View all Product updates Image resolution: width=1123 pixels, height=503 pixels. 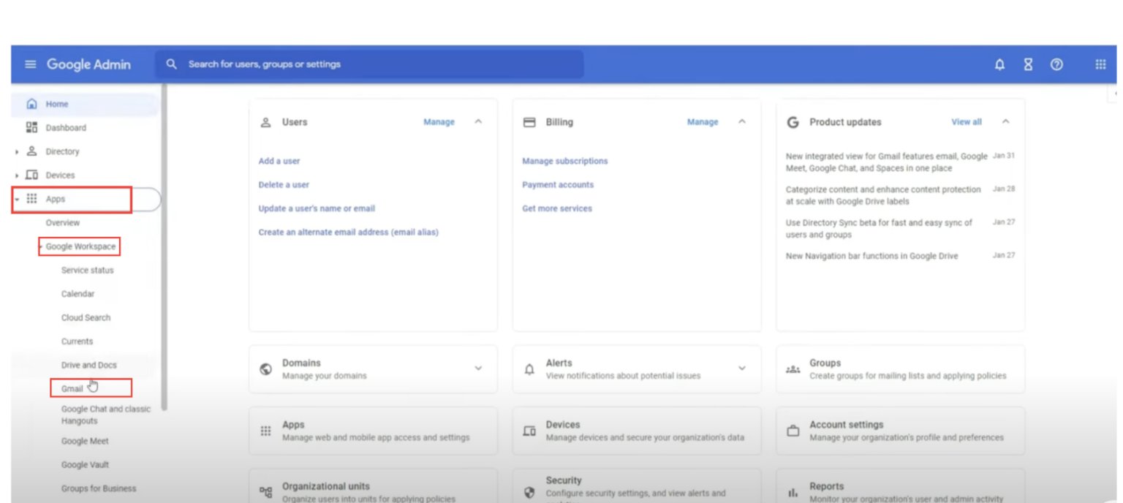(x=966, y=122)
